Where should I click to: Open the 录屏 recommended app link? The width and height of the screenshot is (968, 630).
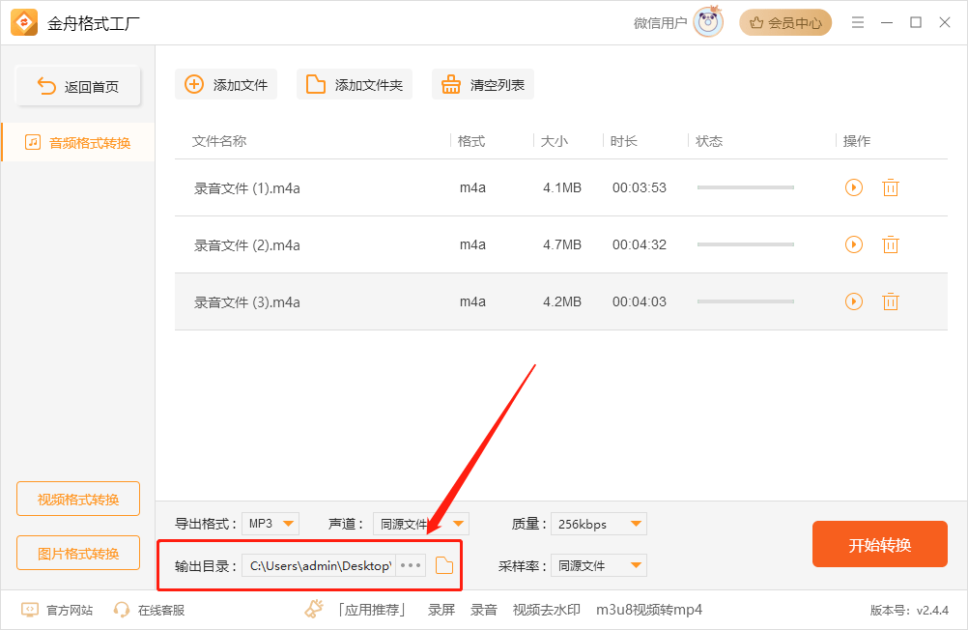point(441,611)
